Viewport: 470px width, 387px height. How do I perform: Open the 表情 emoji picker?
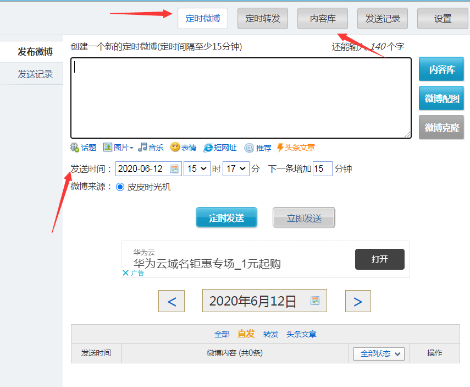tap(175, 148)
